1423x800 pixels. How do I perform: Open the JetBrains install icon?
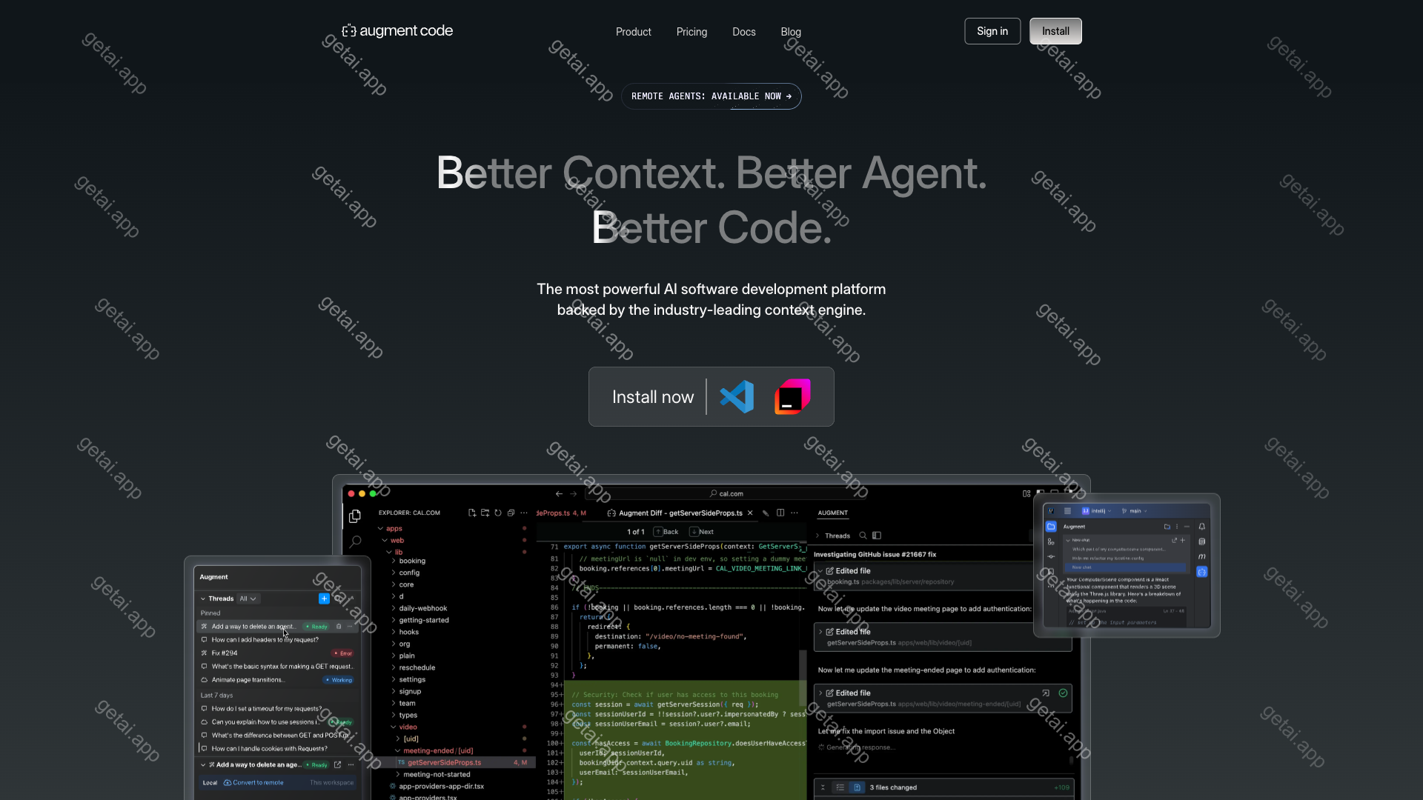[792, 397]
